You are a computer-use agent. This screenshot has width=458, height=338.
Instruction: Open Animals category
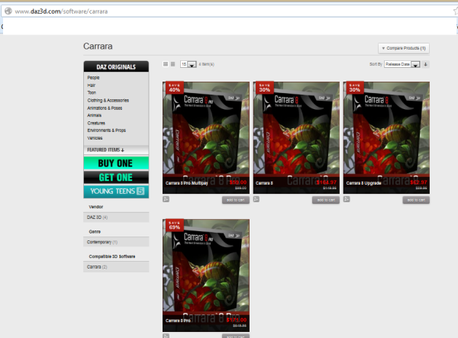(95, 115)
